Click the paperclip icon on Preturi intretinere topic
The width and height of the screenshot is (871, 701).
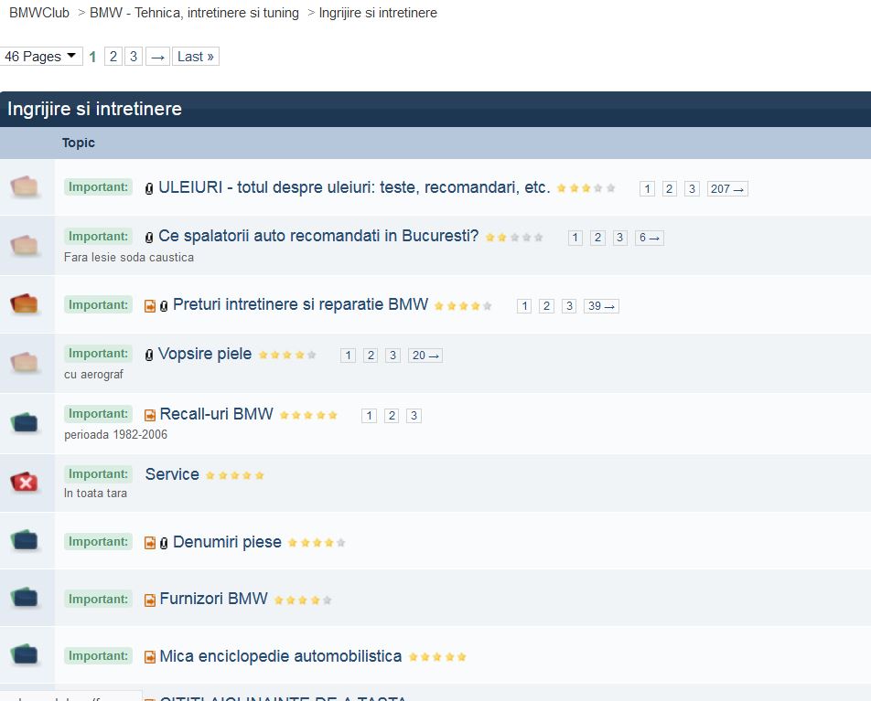point(164,306)
